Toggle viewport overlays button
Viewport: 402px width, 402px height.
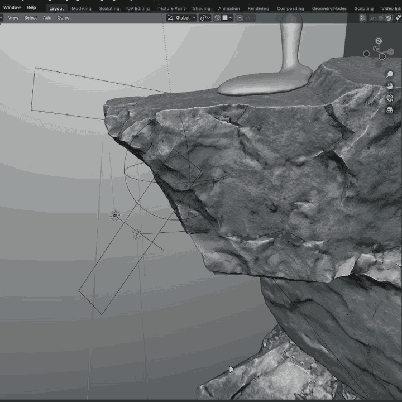(389, 18)
